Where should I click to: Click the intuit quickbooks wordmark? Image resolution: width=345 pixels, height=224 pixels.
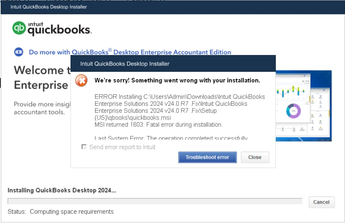pyautogui.click(x=59, y=29)
